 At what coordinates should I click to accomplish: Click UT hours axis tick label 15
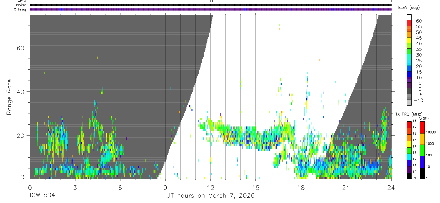pyautogui.click(x=255, y=188)
